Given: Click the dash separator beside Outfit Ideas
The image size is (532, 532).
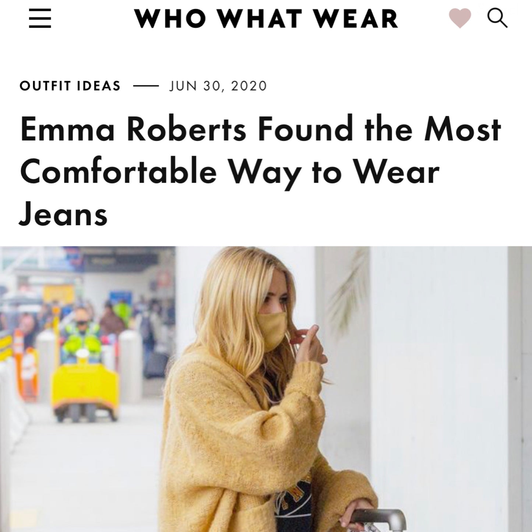Looking at the screenshot, I should [145, 86].
